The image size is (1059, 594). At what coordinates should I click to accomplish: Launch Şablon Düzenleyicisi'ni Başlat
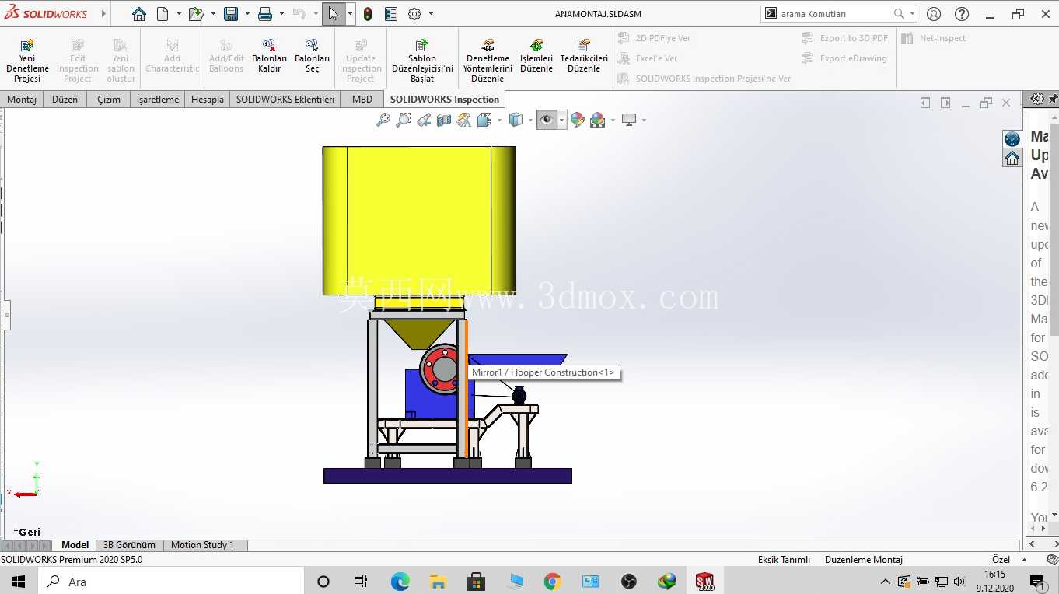tap(422, 61)
